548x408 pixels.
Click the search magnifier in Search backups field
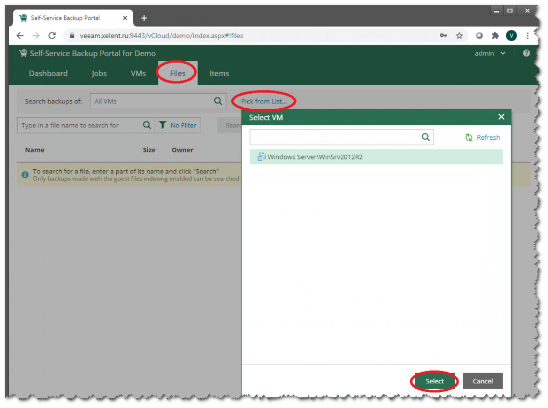click(x=218, y=101)
